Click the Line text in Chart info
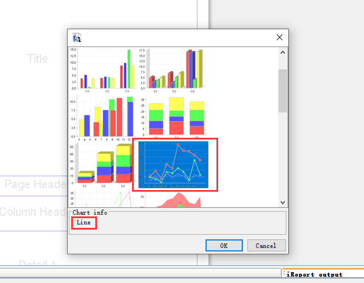Viewport: 364px width, 283px height. pyautogui.click(x=84, y=222)
